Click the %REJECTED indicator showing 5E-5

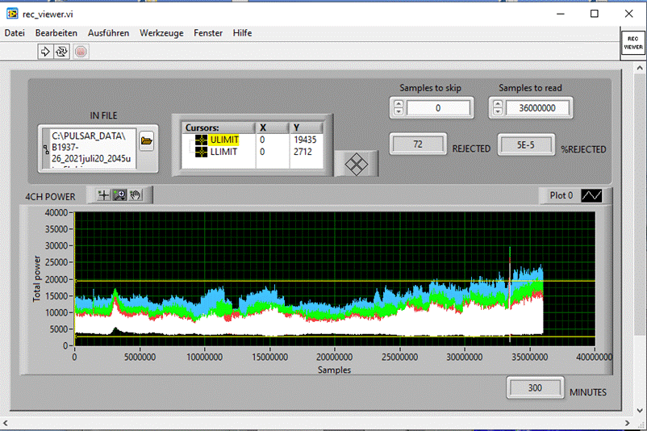click(526, 145)
